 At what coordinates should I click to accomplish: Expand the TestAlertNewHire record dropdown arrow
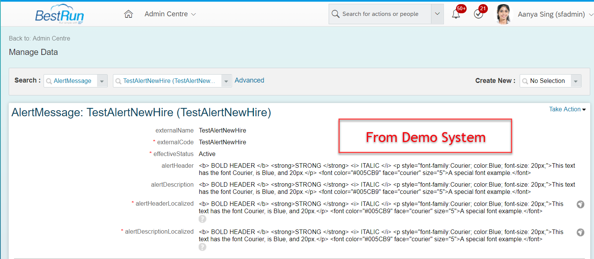click(227, 81)
